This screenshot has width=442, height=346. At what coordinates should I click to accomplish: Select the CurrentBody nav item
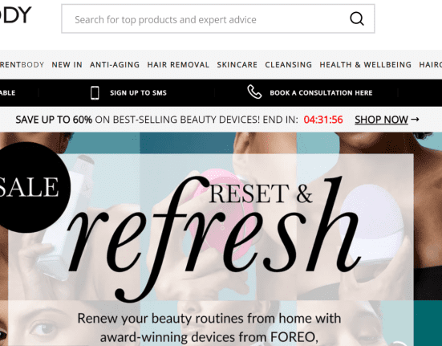[22, 65]
